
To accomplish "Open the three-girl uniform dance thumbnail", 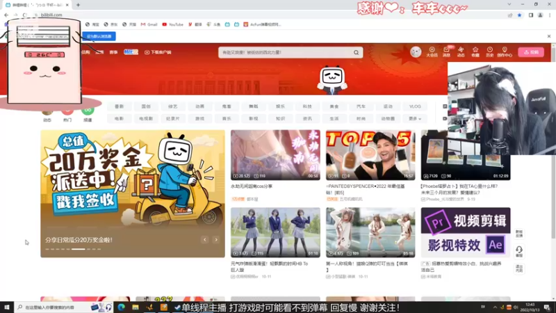I will [275, 232].
